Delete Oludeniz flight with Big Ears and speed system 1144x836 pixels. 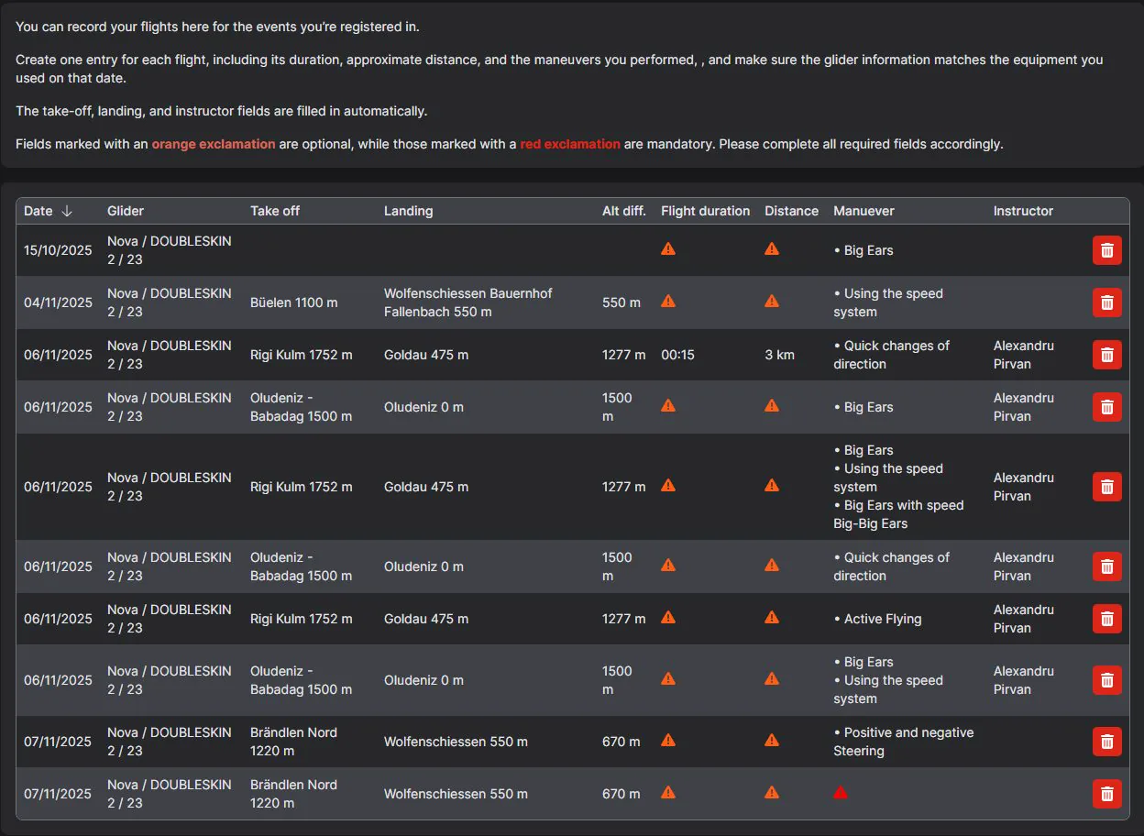[x=1106, y=680]
